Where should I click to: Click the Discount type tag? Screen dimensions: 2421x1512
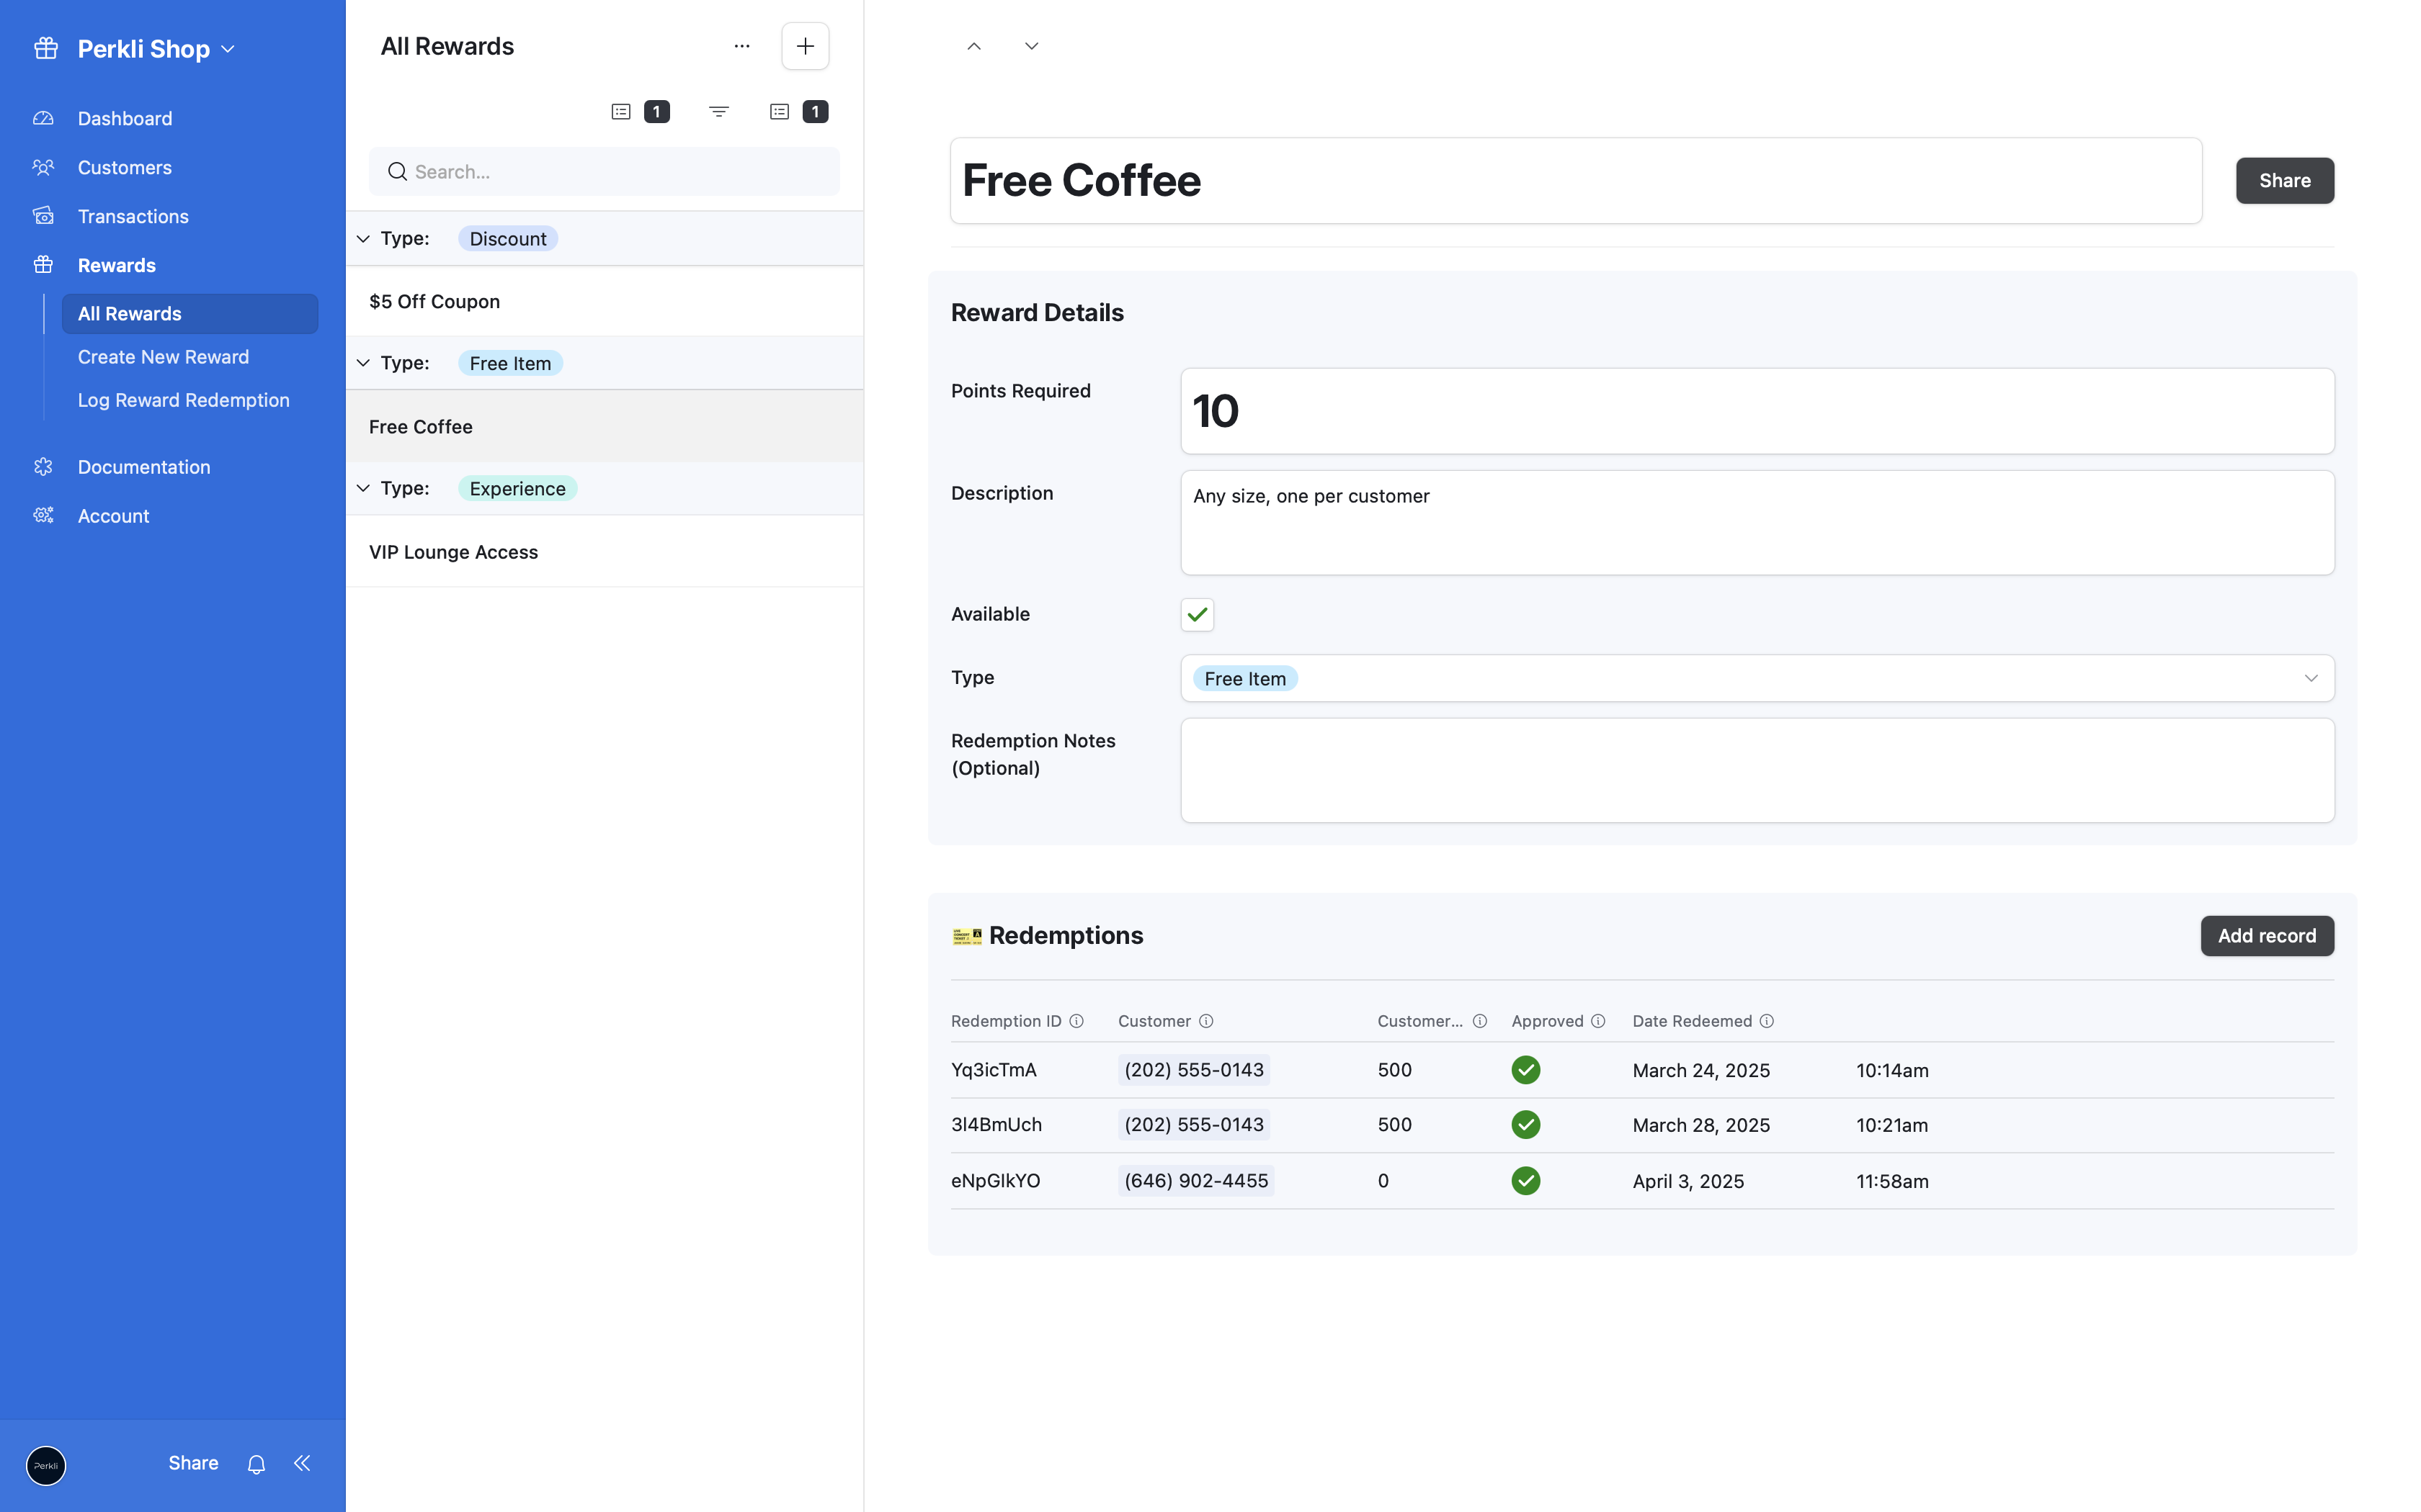click(508, 238)
